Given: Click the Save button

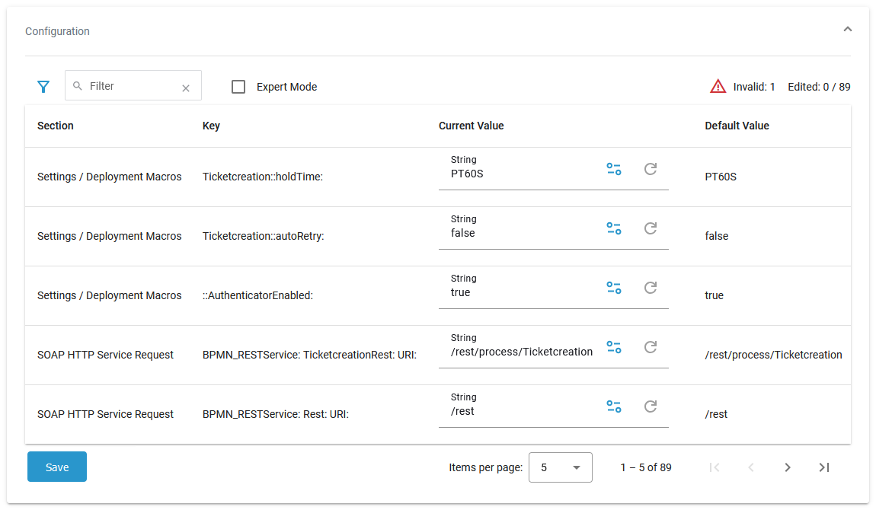Looking at the screenshot, I should point(57,467).
